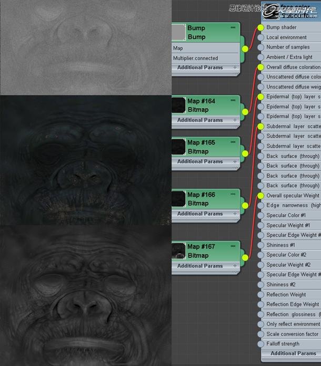Click the Bump shader parameter label
This screenshot has width=321, height=366.
(282, 27)
